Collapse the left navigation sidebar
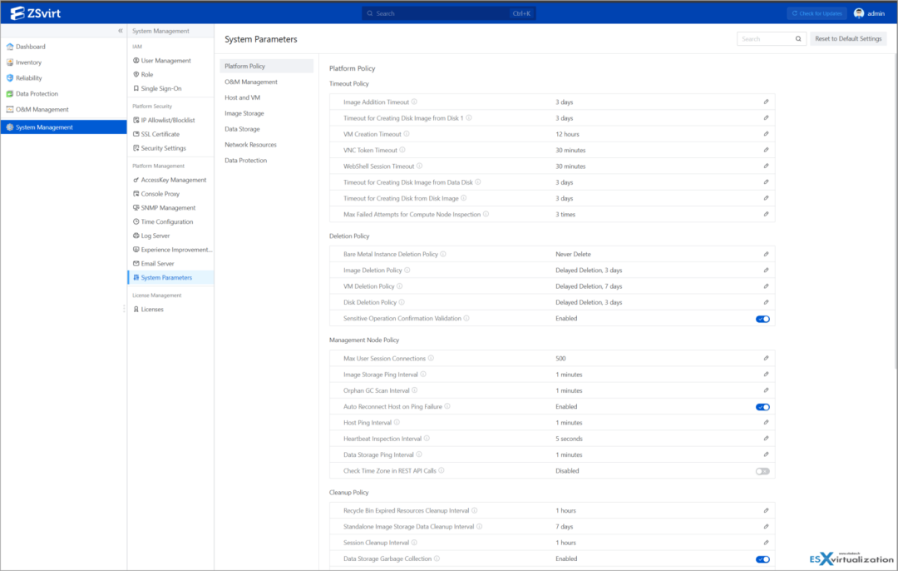 coord(121,31)
